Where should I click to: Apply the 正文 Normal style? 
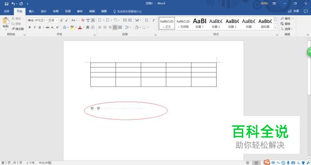167,23
